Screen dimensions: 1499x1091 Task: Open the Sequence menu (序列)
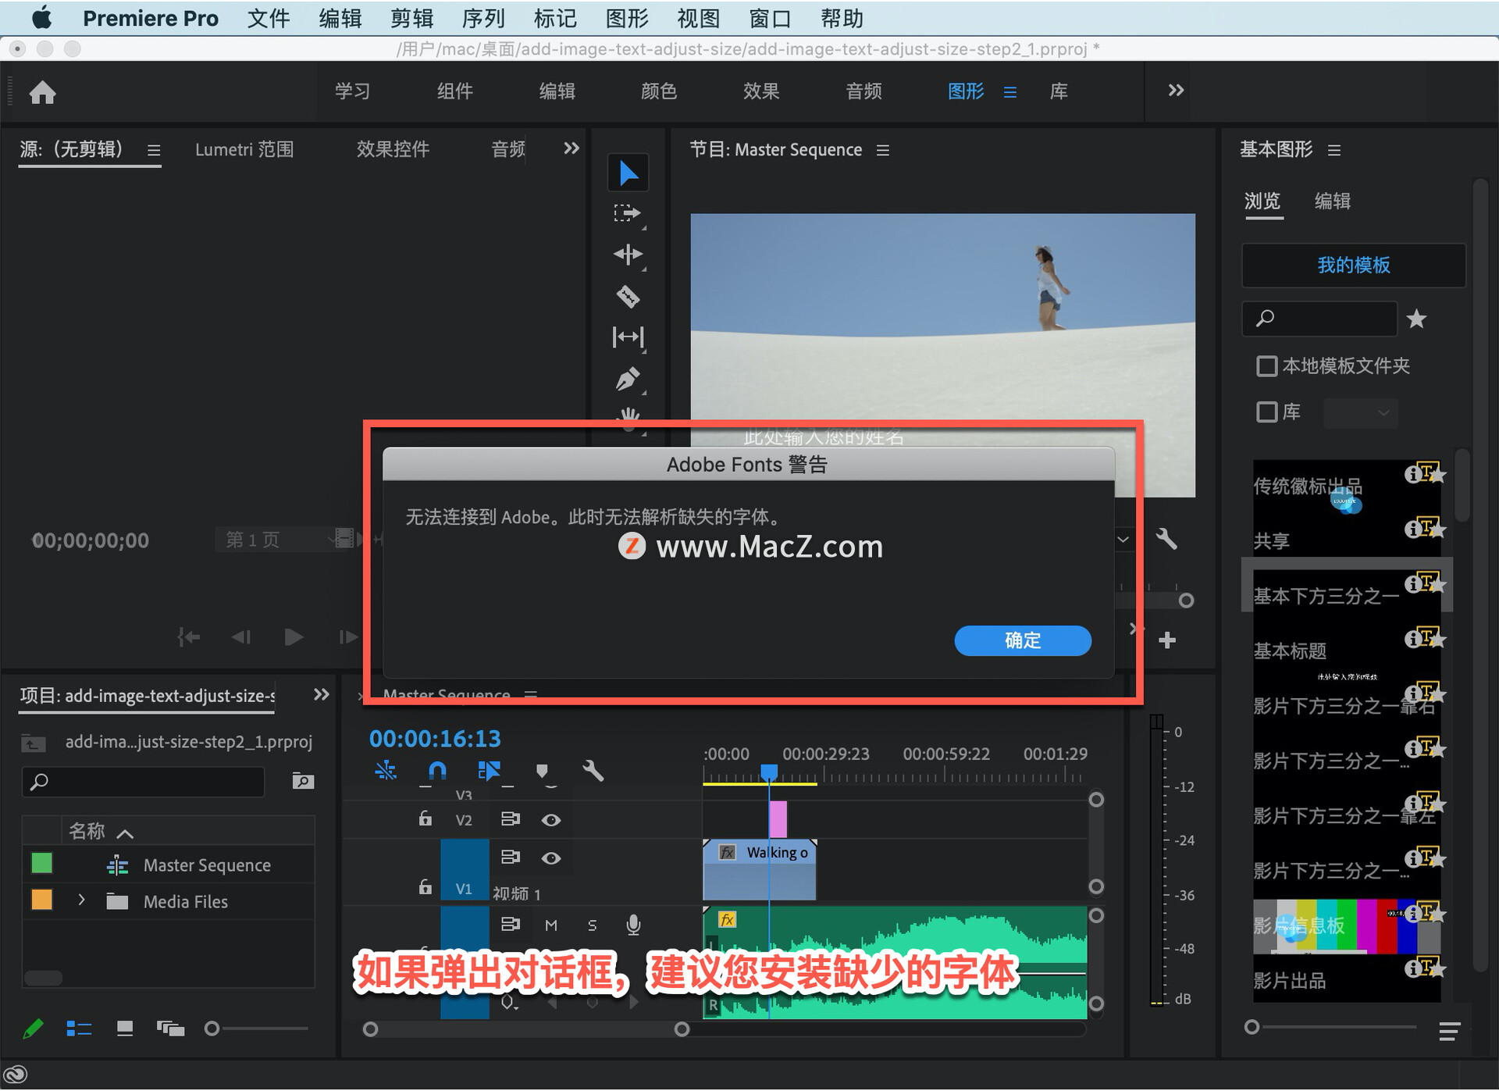483,18
